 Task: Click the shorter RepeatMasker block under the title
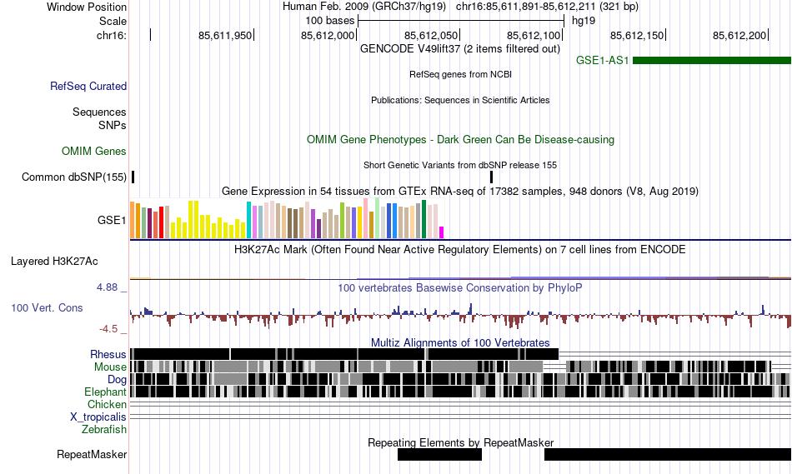(x=439, y=454)
